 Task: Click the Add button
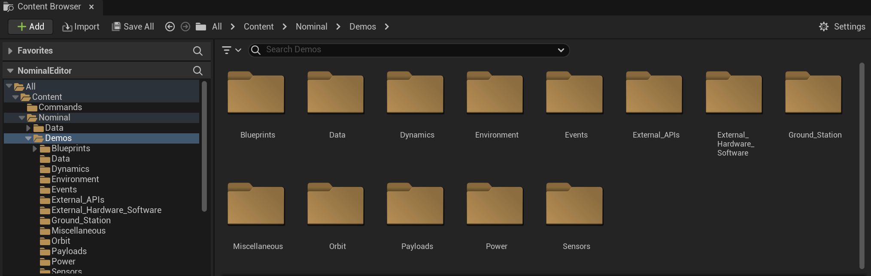30,27
